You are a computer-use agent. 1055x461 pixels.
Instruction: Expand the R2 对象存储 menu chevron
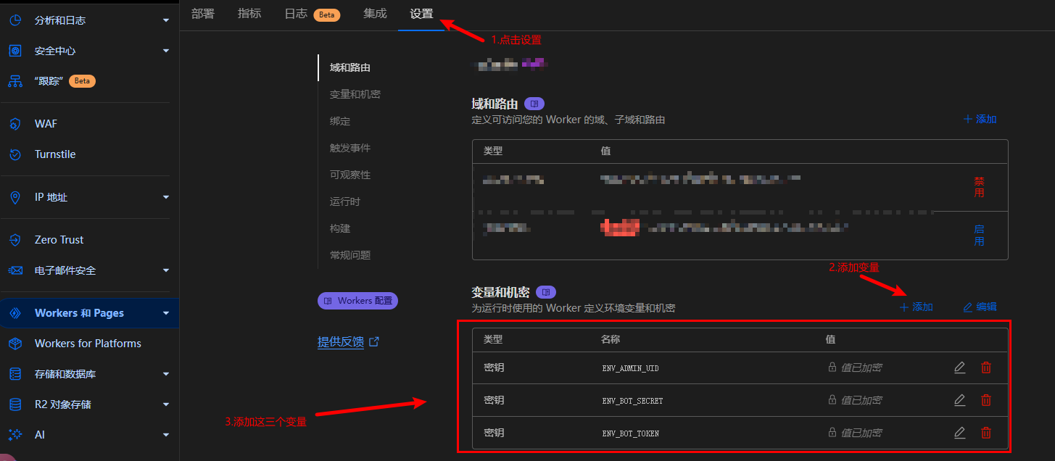(166, 404)
